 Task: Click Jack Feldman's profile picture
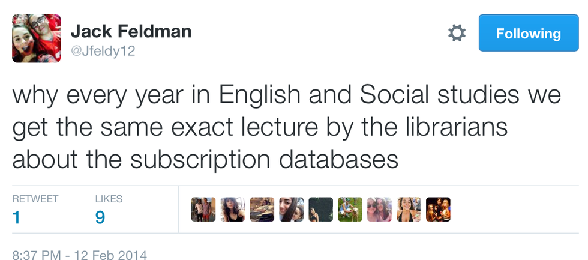37,38
